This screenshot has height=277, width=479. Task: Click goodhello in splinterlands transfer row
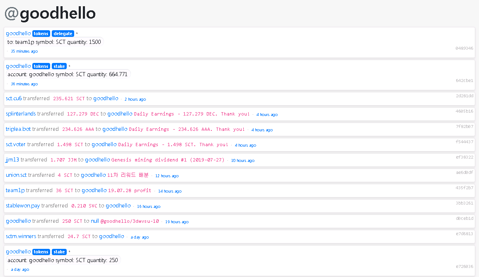[120, 113]
